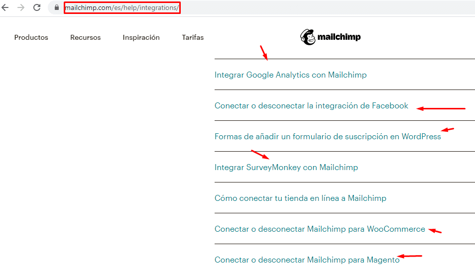
Task: Click the browser forward arrow
Action: pyautogui.click(x=21, y=7)
